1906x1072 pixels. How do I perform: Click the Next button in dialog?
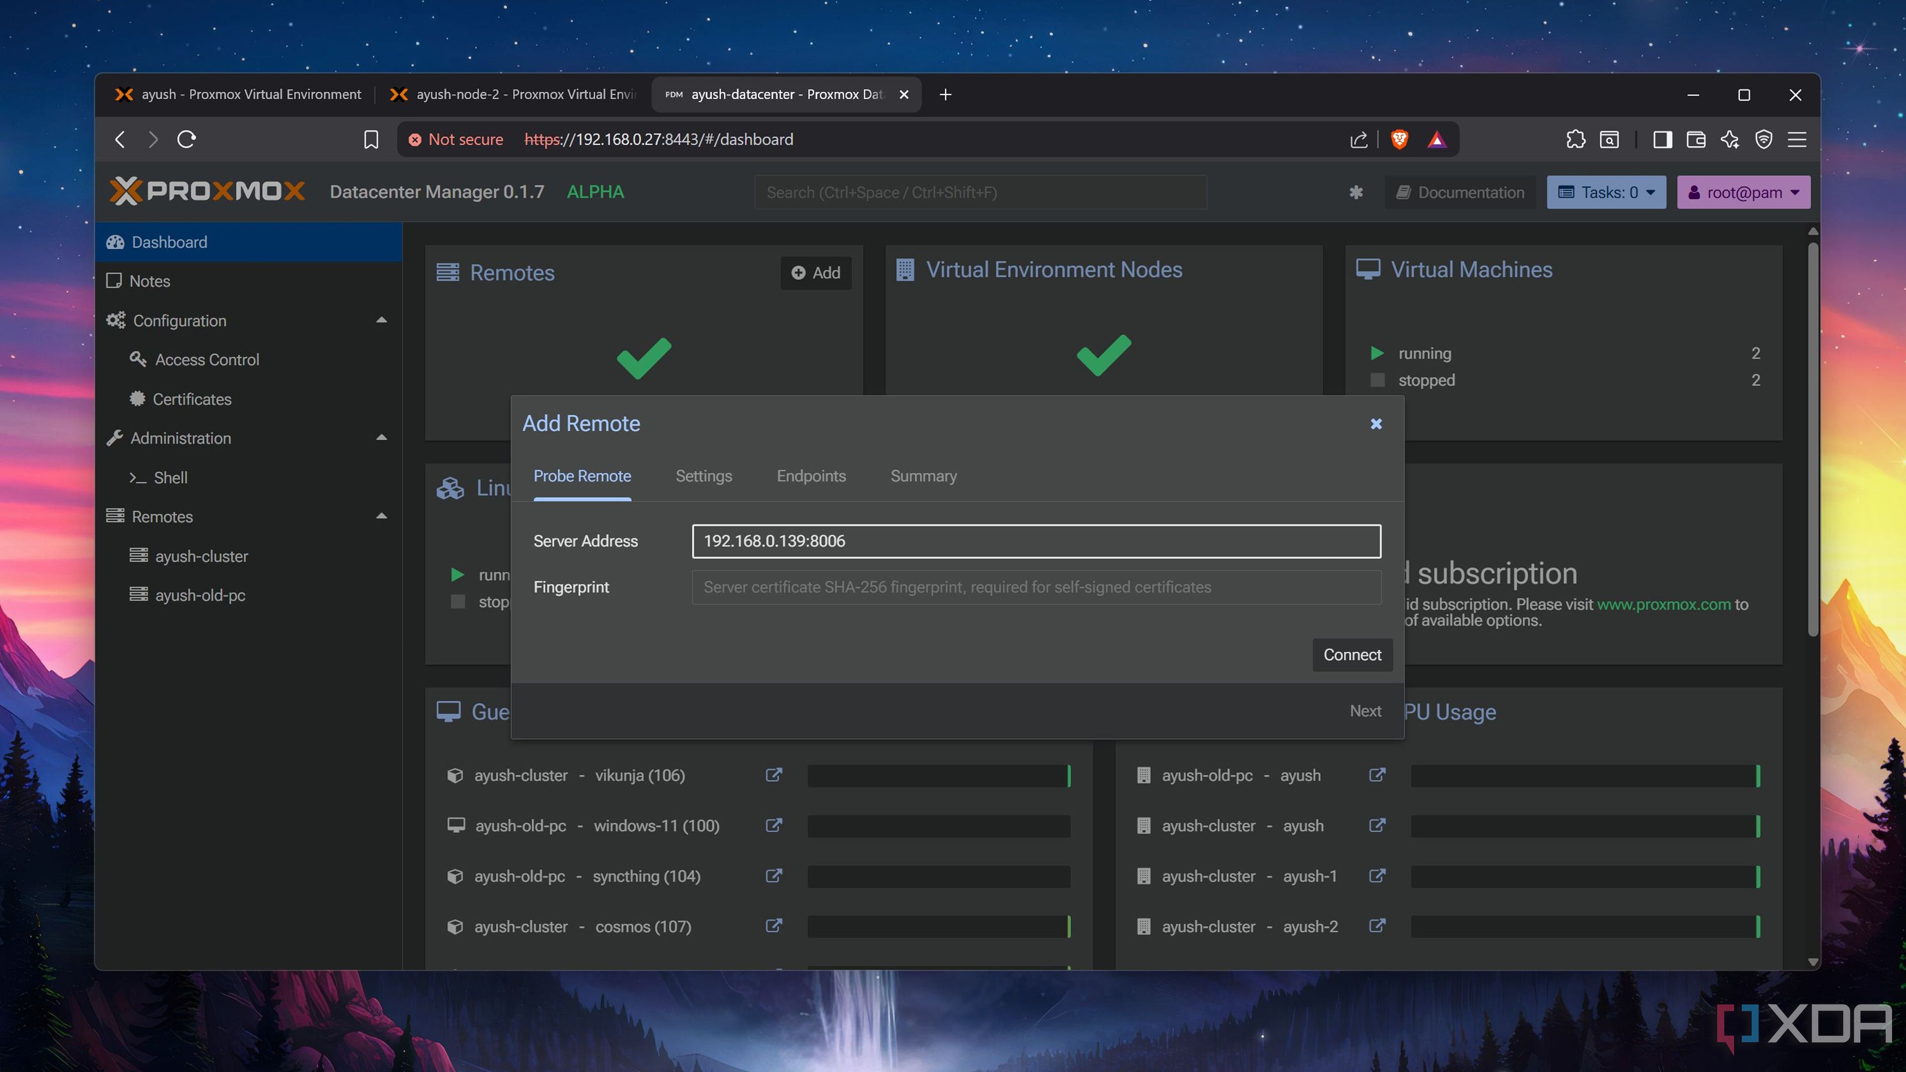(1365, 711)
